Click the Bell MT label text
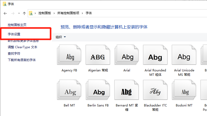The image size is (207, 116). (69, 105)
